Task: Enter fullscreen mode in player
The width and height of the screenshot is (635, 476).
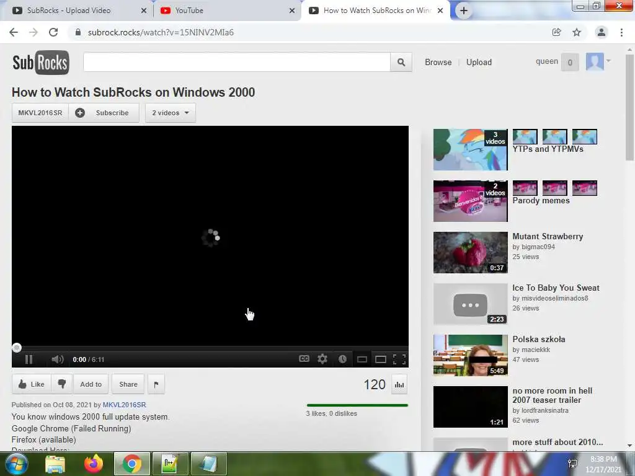Action: tap(399, 359)
